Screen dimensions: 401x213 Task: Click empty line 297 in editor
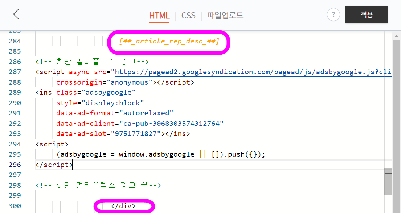[x=210, y=175]
